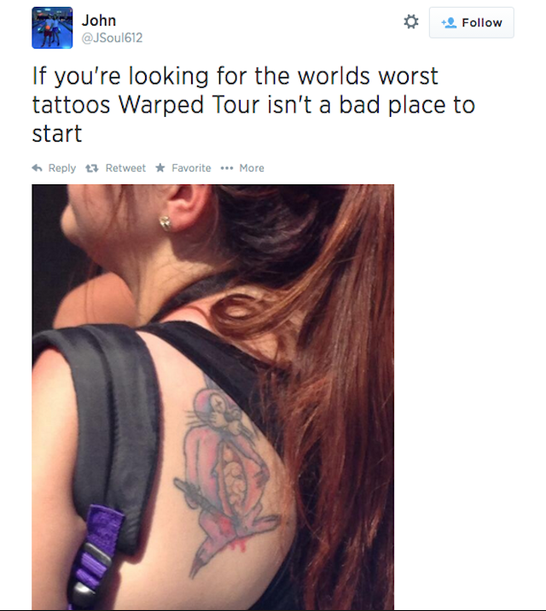Click the add-person icon in Follow button
The height and width of the screenshot is (611, 546).
pos(449,22)
